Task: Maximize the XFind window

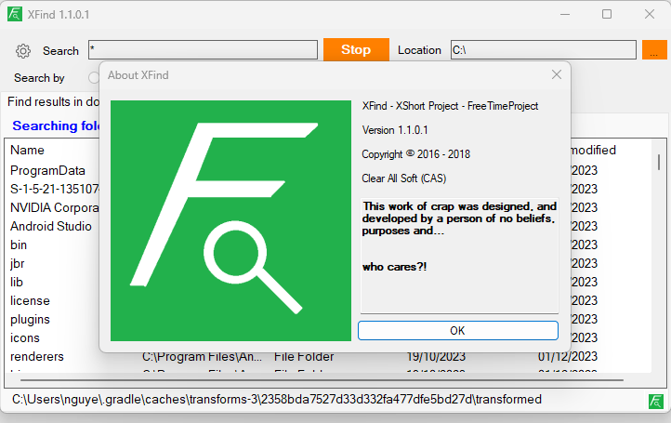Action: pos(607,14)
